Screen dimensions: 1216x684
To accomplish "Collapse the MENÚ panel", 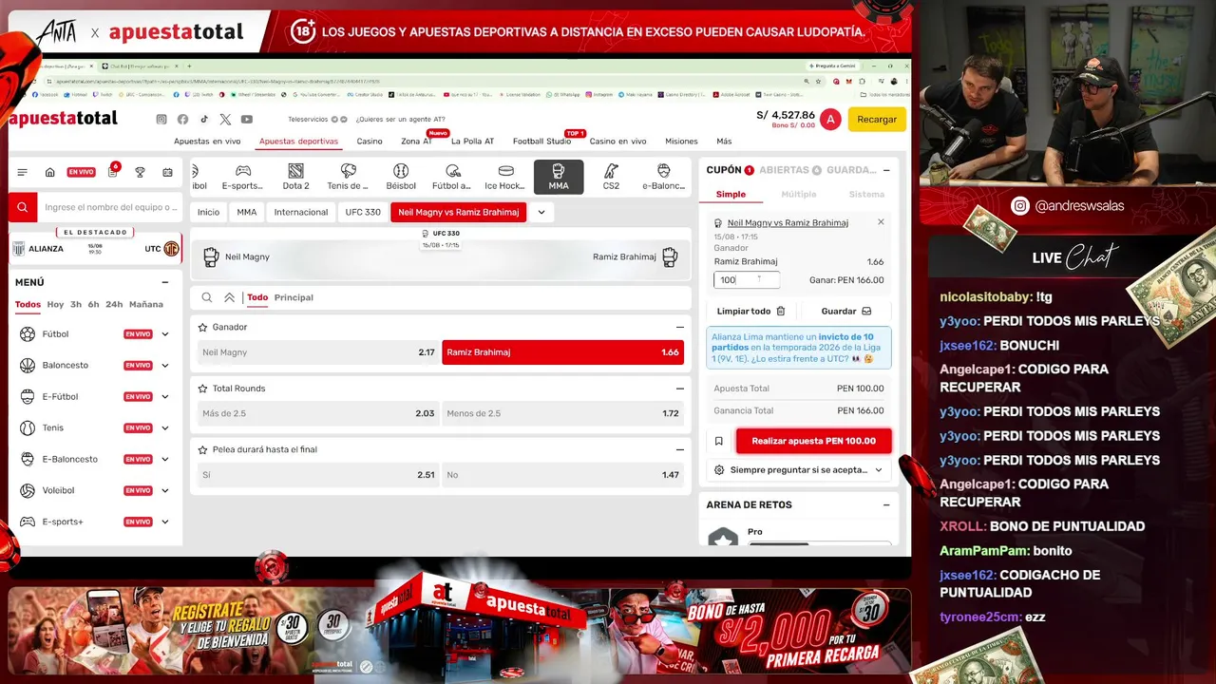I will point(165,282).
